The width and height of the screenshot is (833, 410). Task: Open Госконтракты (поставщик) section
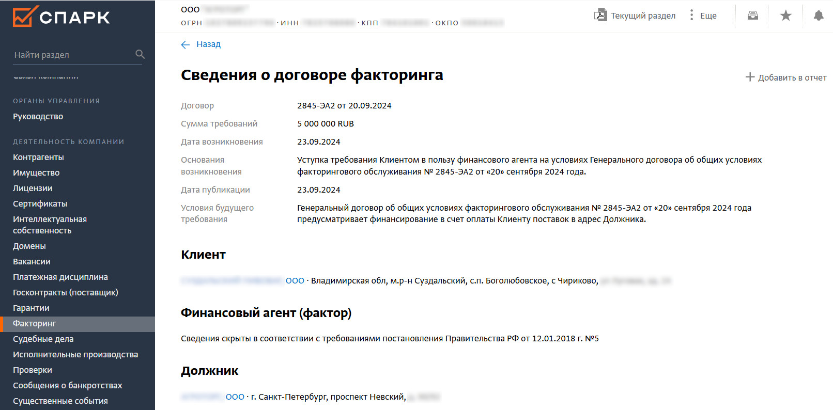click(x=66, y=293)
